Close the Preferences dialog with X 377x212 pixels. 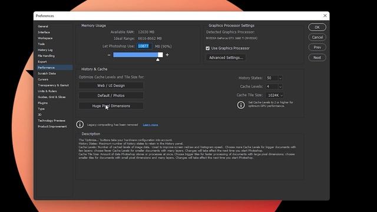tap(325, 16)
